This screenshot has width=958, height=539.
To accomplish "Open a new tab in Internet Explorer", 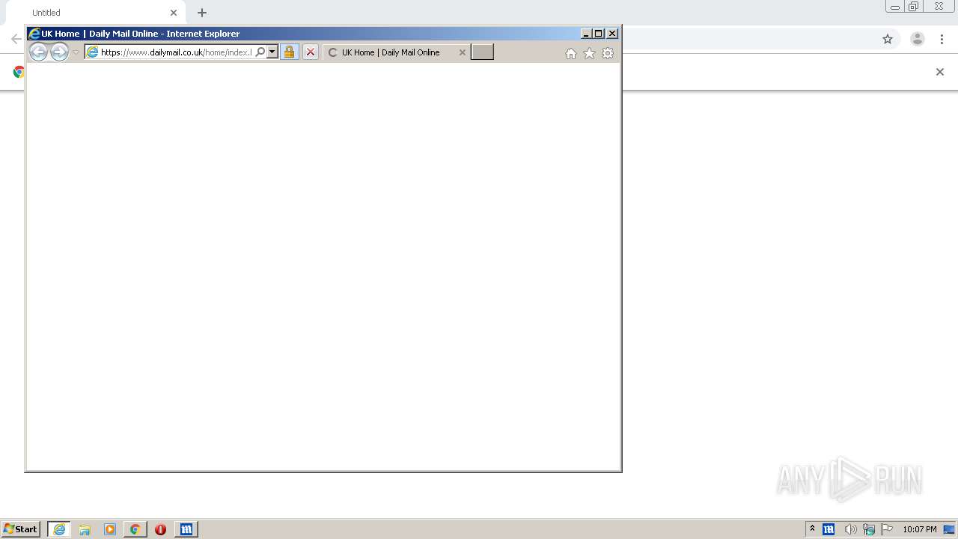I will pyautogui.click(x=482, y=52).
